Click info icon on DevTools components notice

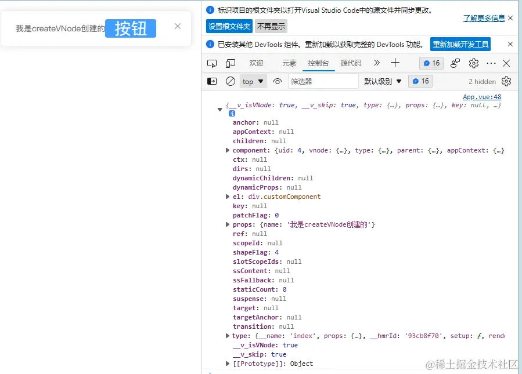coord(210,44)
